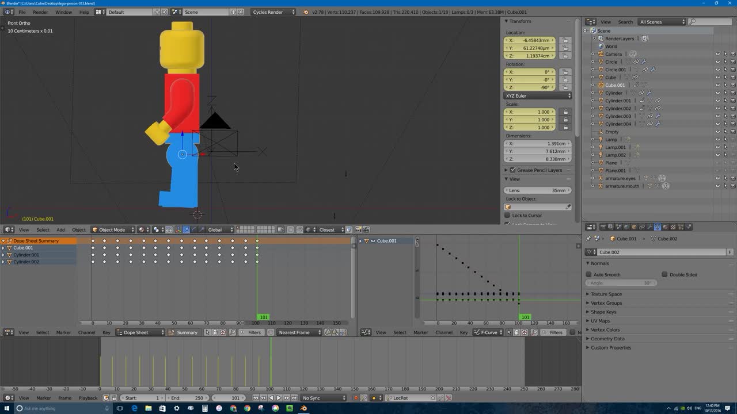The image size is (737, 414).
Task: Click the Play reversed animation button
Action: pos(271,398)
